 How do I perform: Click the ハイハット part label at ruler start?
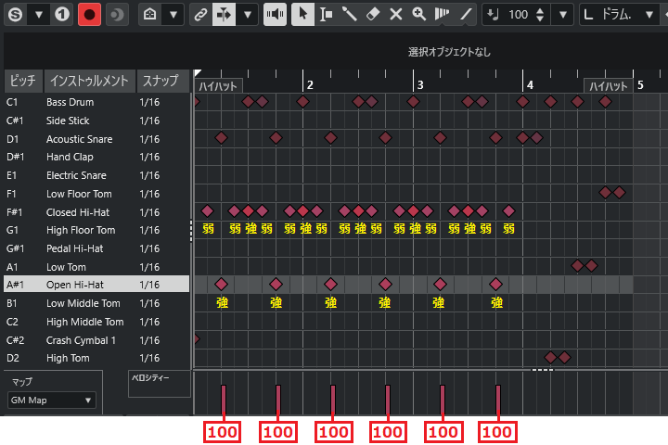(219, 86)
